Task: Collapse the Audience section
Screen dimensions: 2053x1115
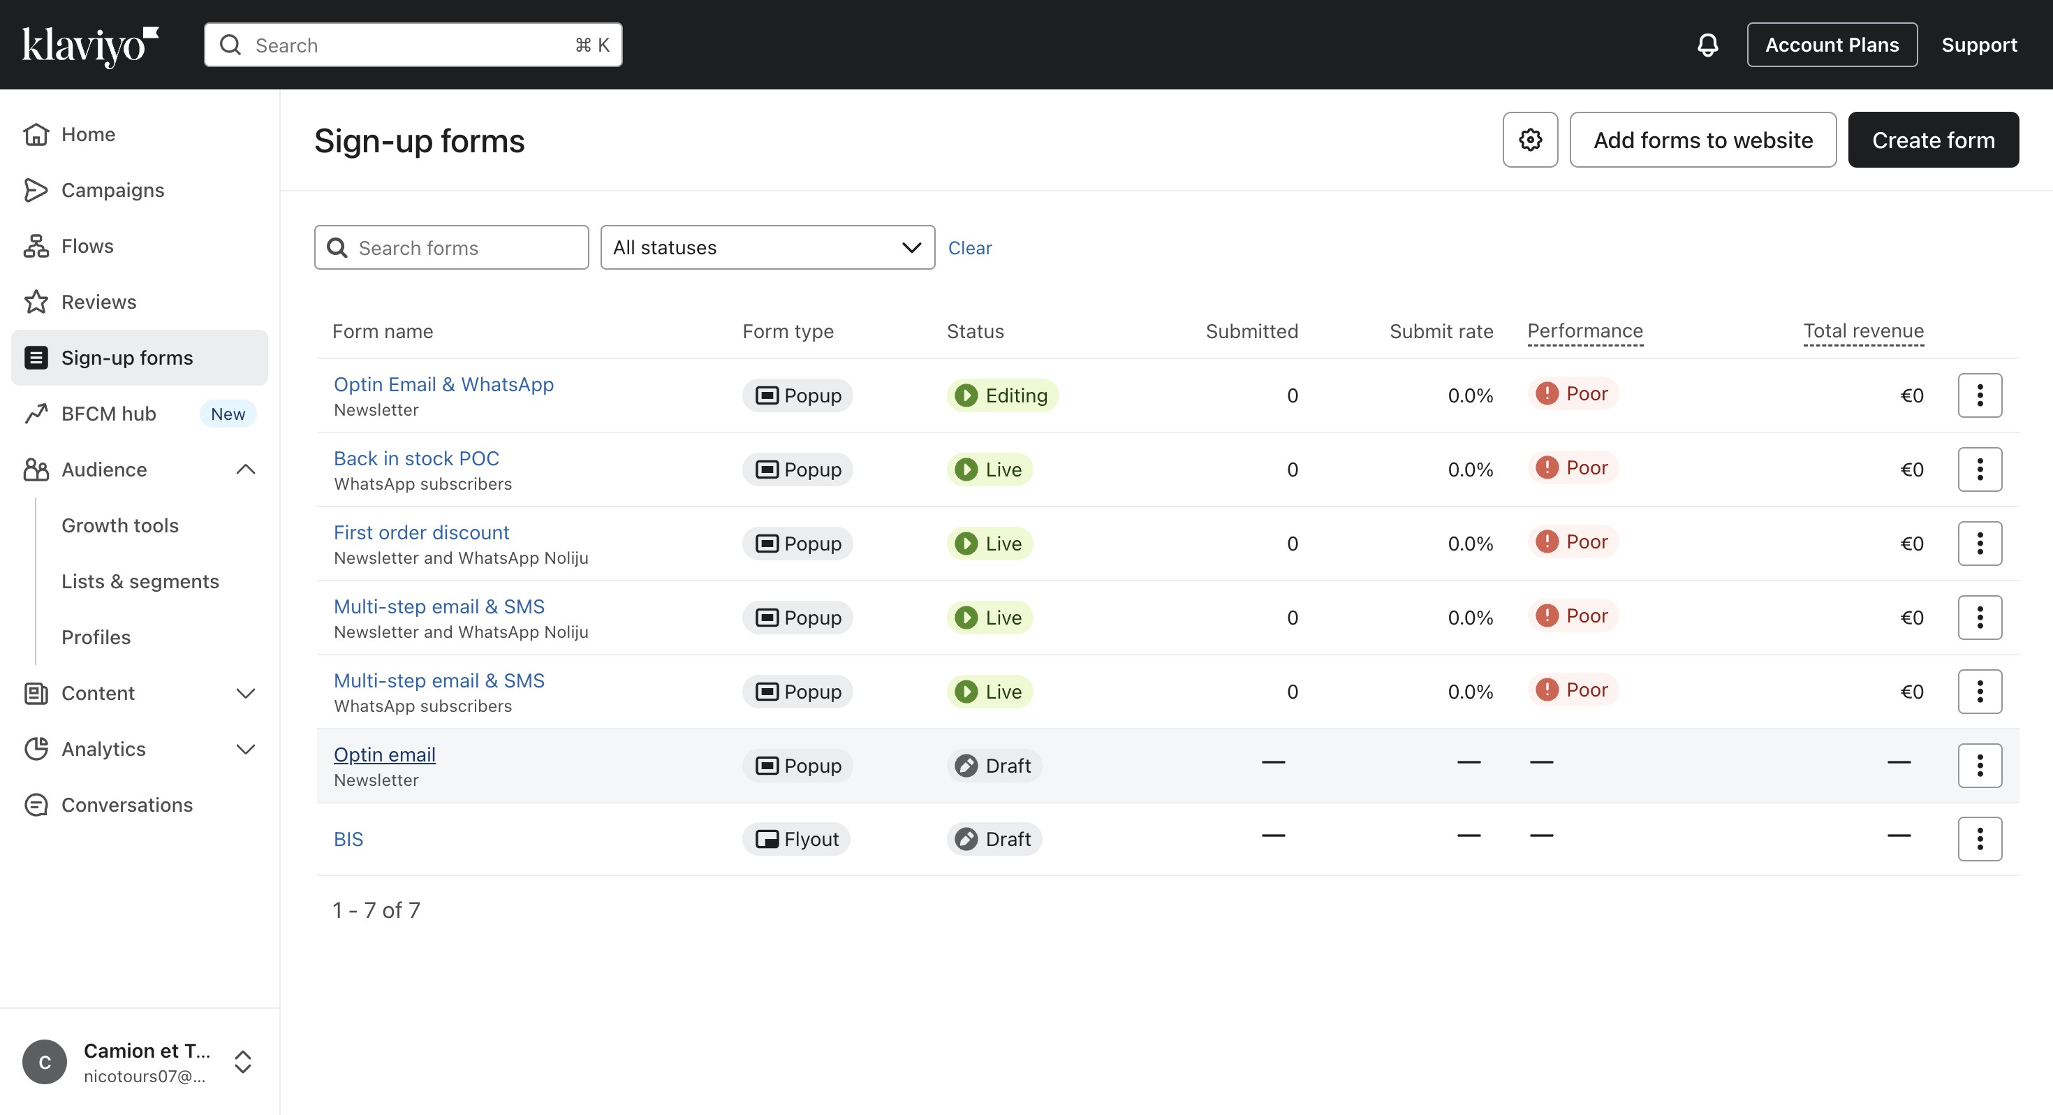Action: (246, 469)
